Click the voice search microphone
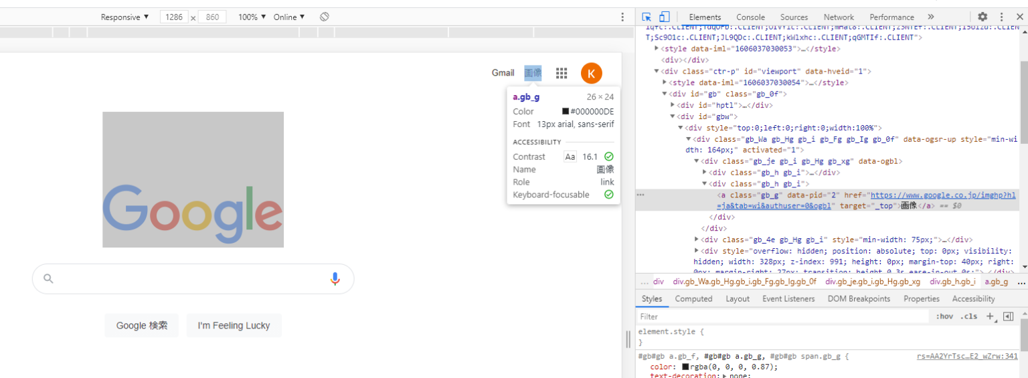Viewport: 1028px width, 378px height. [x=335, y=279]
